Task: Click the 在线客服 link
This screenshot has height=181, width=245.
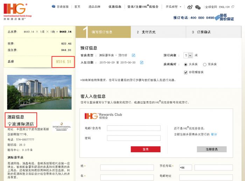Action: 63,7
